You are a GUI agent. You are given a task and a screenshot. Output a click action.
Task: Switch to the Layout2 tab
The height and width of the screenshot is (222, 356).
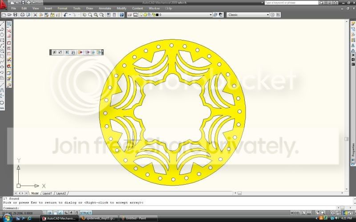[61, 193]
